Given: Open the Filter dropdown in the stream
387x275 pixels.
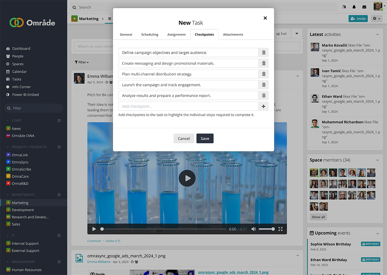Looking at the screenshot, I should click(x=82, y=62).
